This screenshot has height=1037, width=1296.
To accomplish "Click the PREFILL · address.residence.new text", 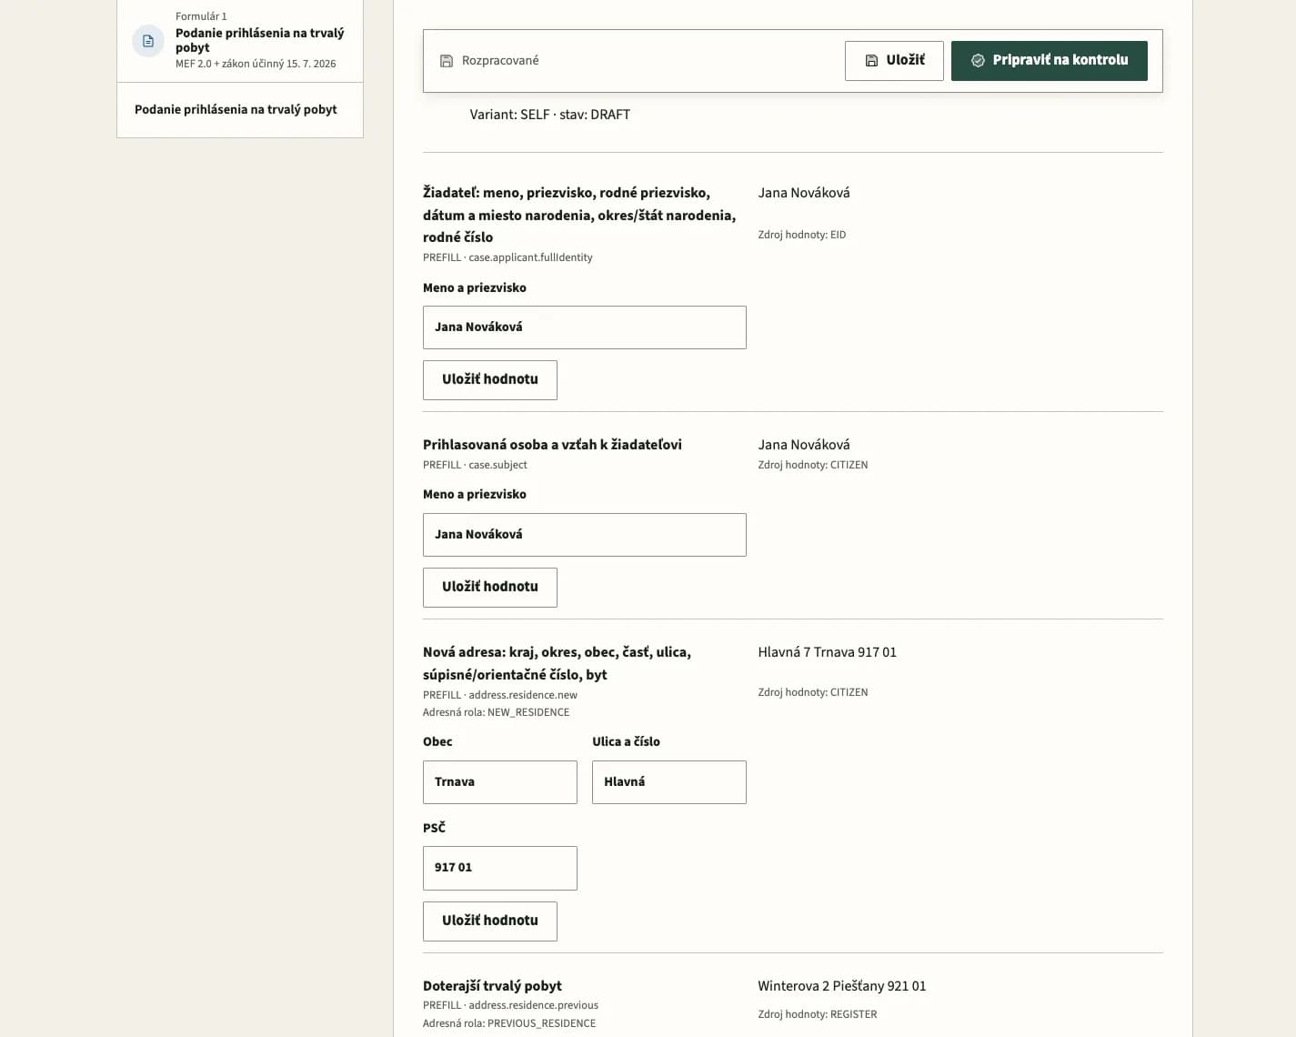I will coord(500,695).
